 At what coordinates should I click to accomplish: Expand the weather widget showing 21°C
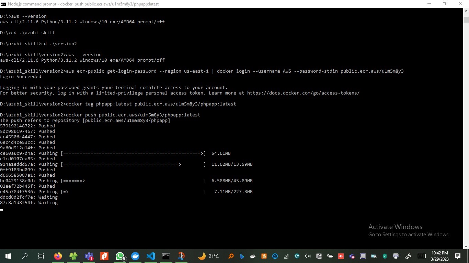point(205,256)
